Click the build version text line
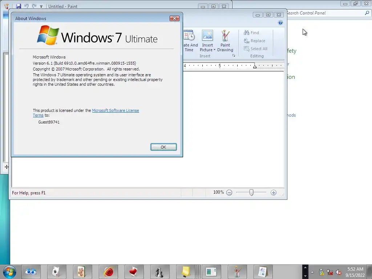Screen dimensions: 372x279 (84, 63)
